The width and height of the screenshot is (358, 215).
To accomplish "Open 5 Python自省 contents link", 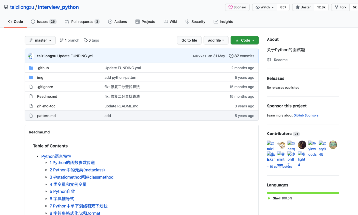I will (x=62, y=192).
